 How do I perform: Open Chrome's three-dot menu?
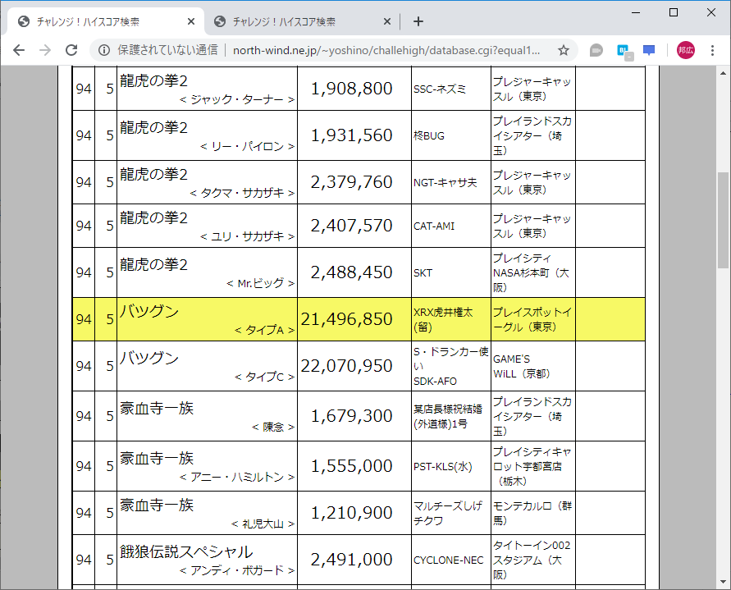pyautogui.click(x=712, y=50)
